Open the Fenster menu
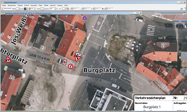Image resolution: width=187 pixels, height=112 pixels. coord(60,5)
